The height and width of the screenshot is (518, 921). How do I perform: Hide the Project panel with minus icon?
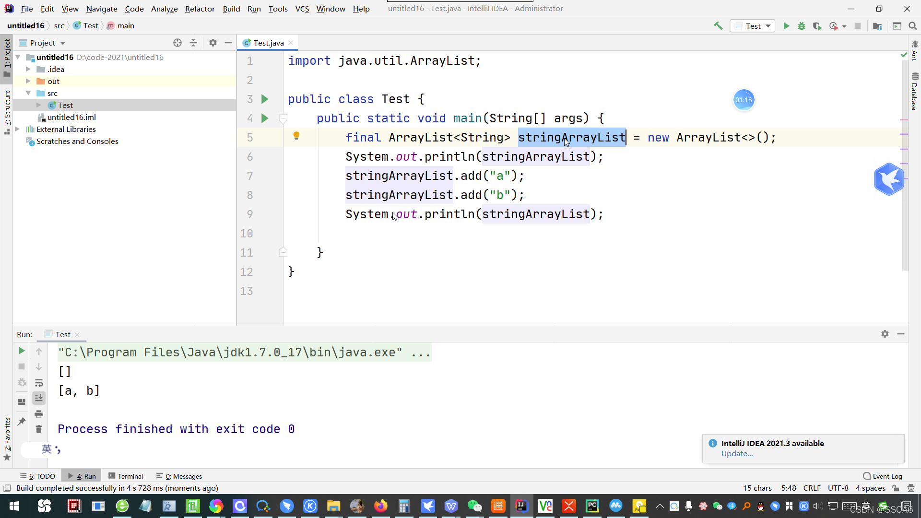(x=228, y=43)
